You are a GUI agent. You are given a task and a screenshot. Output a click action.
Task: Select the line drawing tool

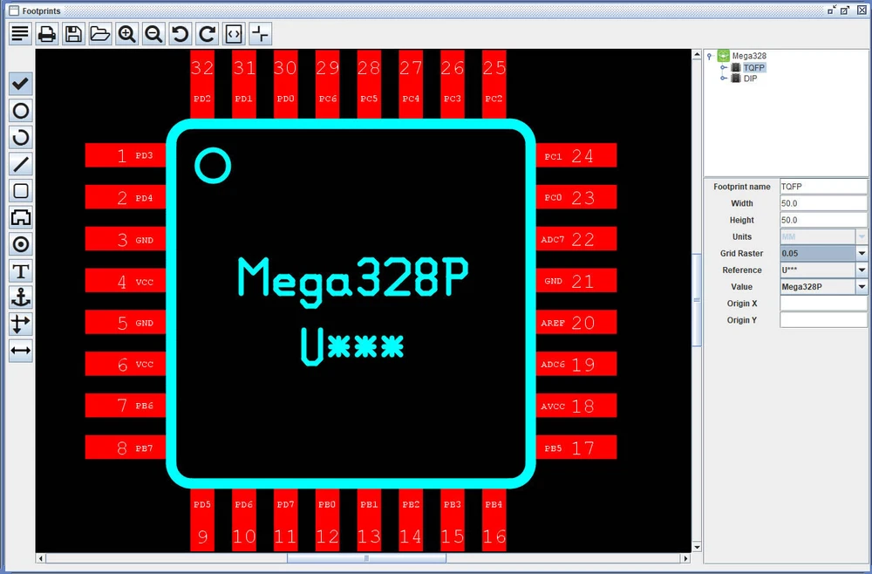[x=21, y=164]
